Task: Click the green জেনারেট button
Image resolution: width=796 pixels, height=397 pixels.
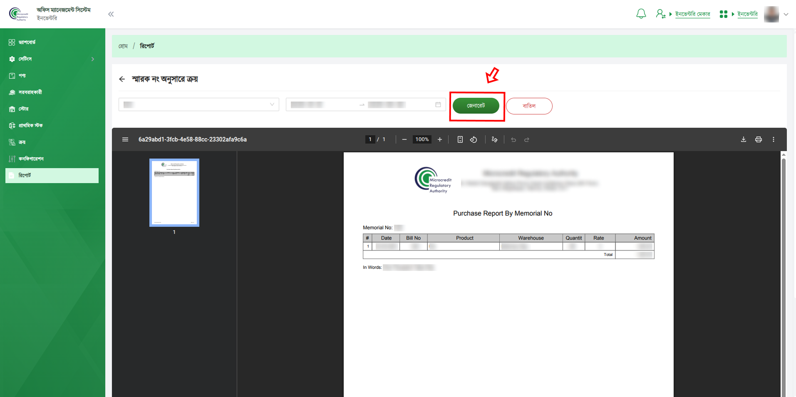Action: point(476,106)
